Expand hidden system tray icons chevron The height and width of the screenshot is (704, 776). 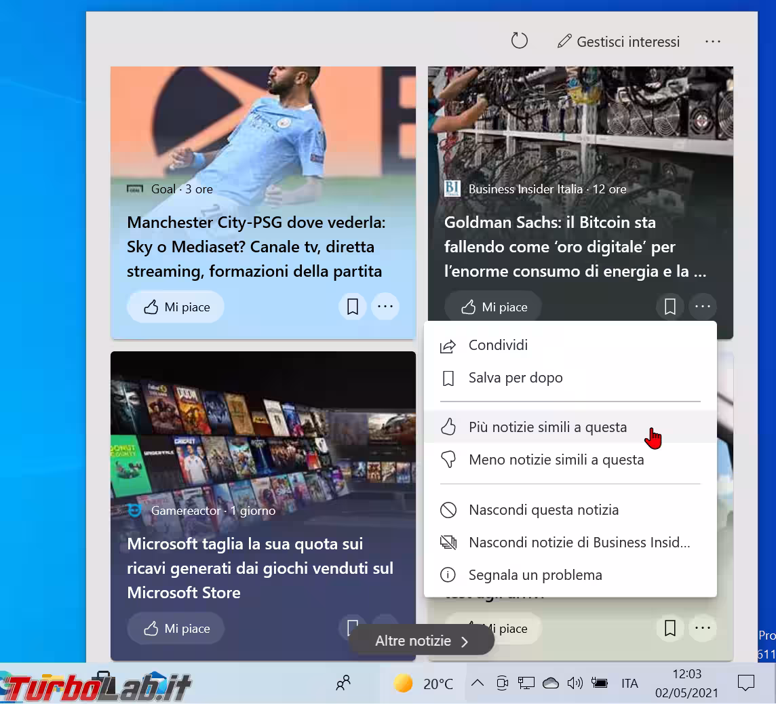pyautogui.click(x=477, y=683)
